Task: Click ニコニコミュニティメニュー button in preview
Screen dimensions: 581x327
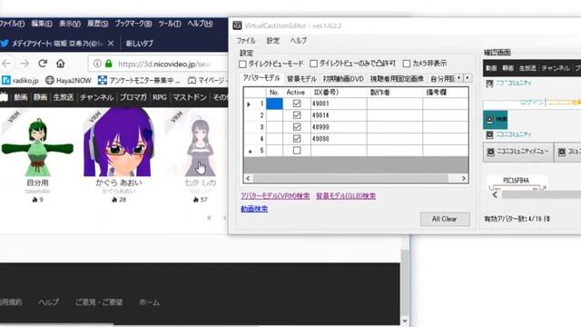Action: [x=518, y=152]
